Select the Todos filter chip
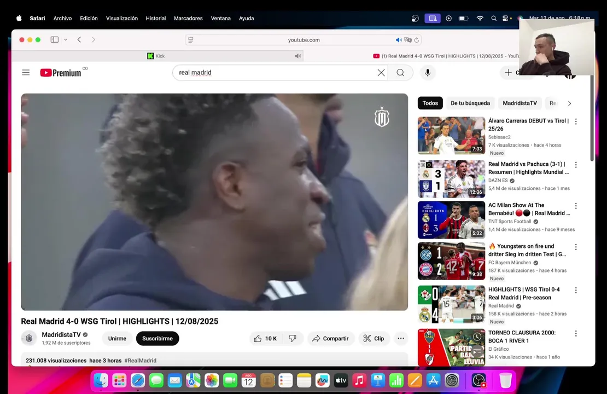607x394 pixels. click(x=430, y=103)
